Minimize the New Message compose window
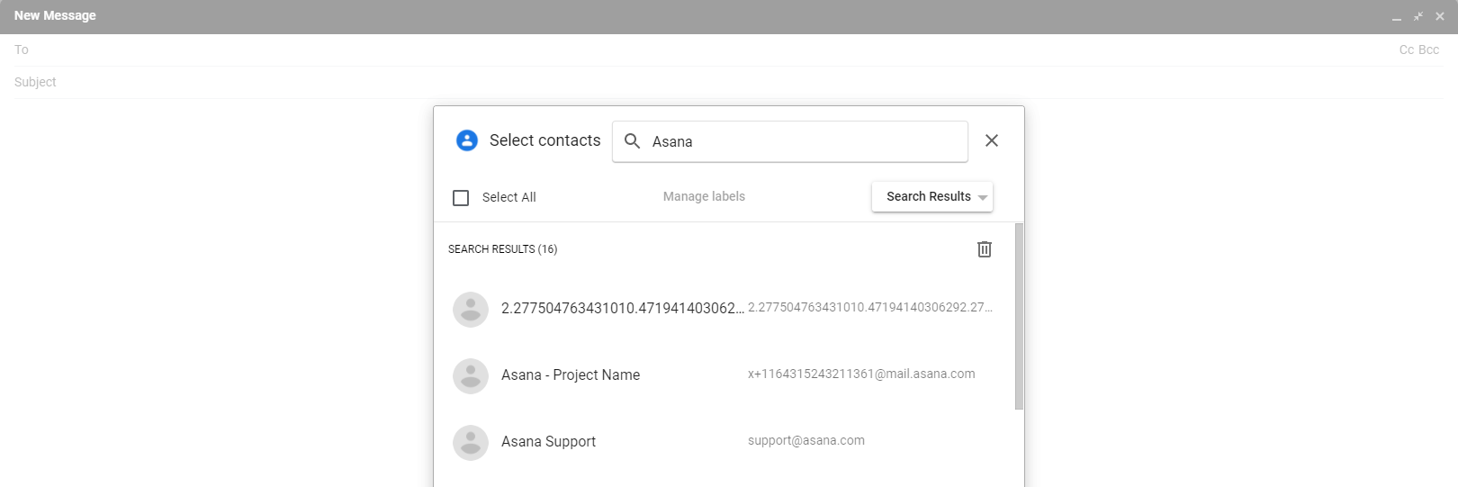Image resolution: width=1458 pixels, height=487 pixels. [x=1397, y=16]
